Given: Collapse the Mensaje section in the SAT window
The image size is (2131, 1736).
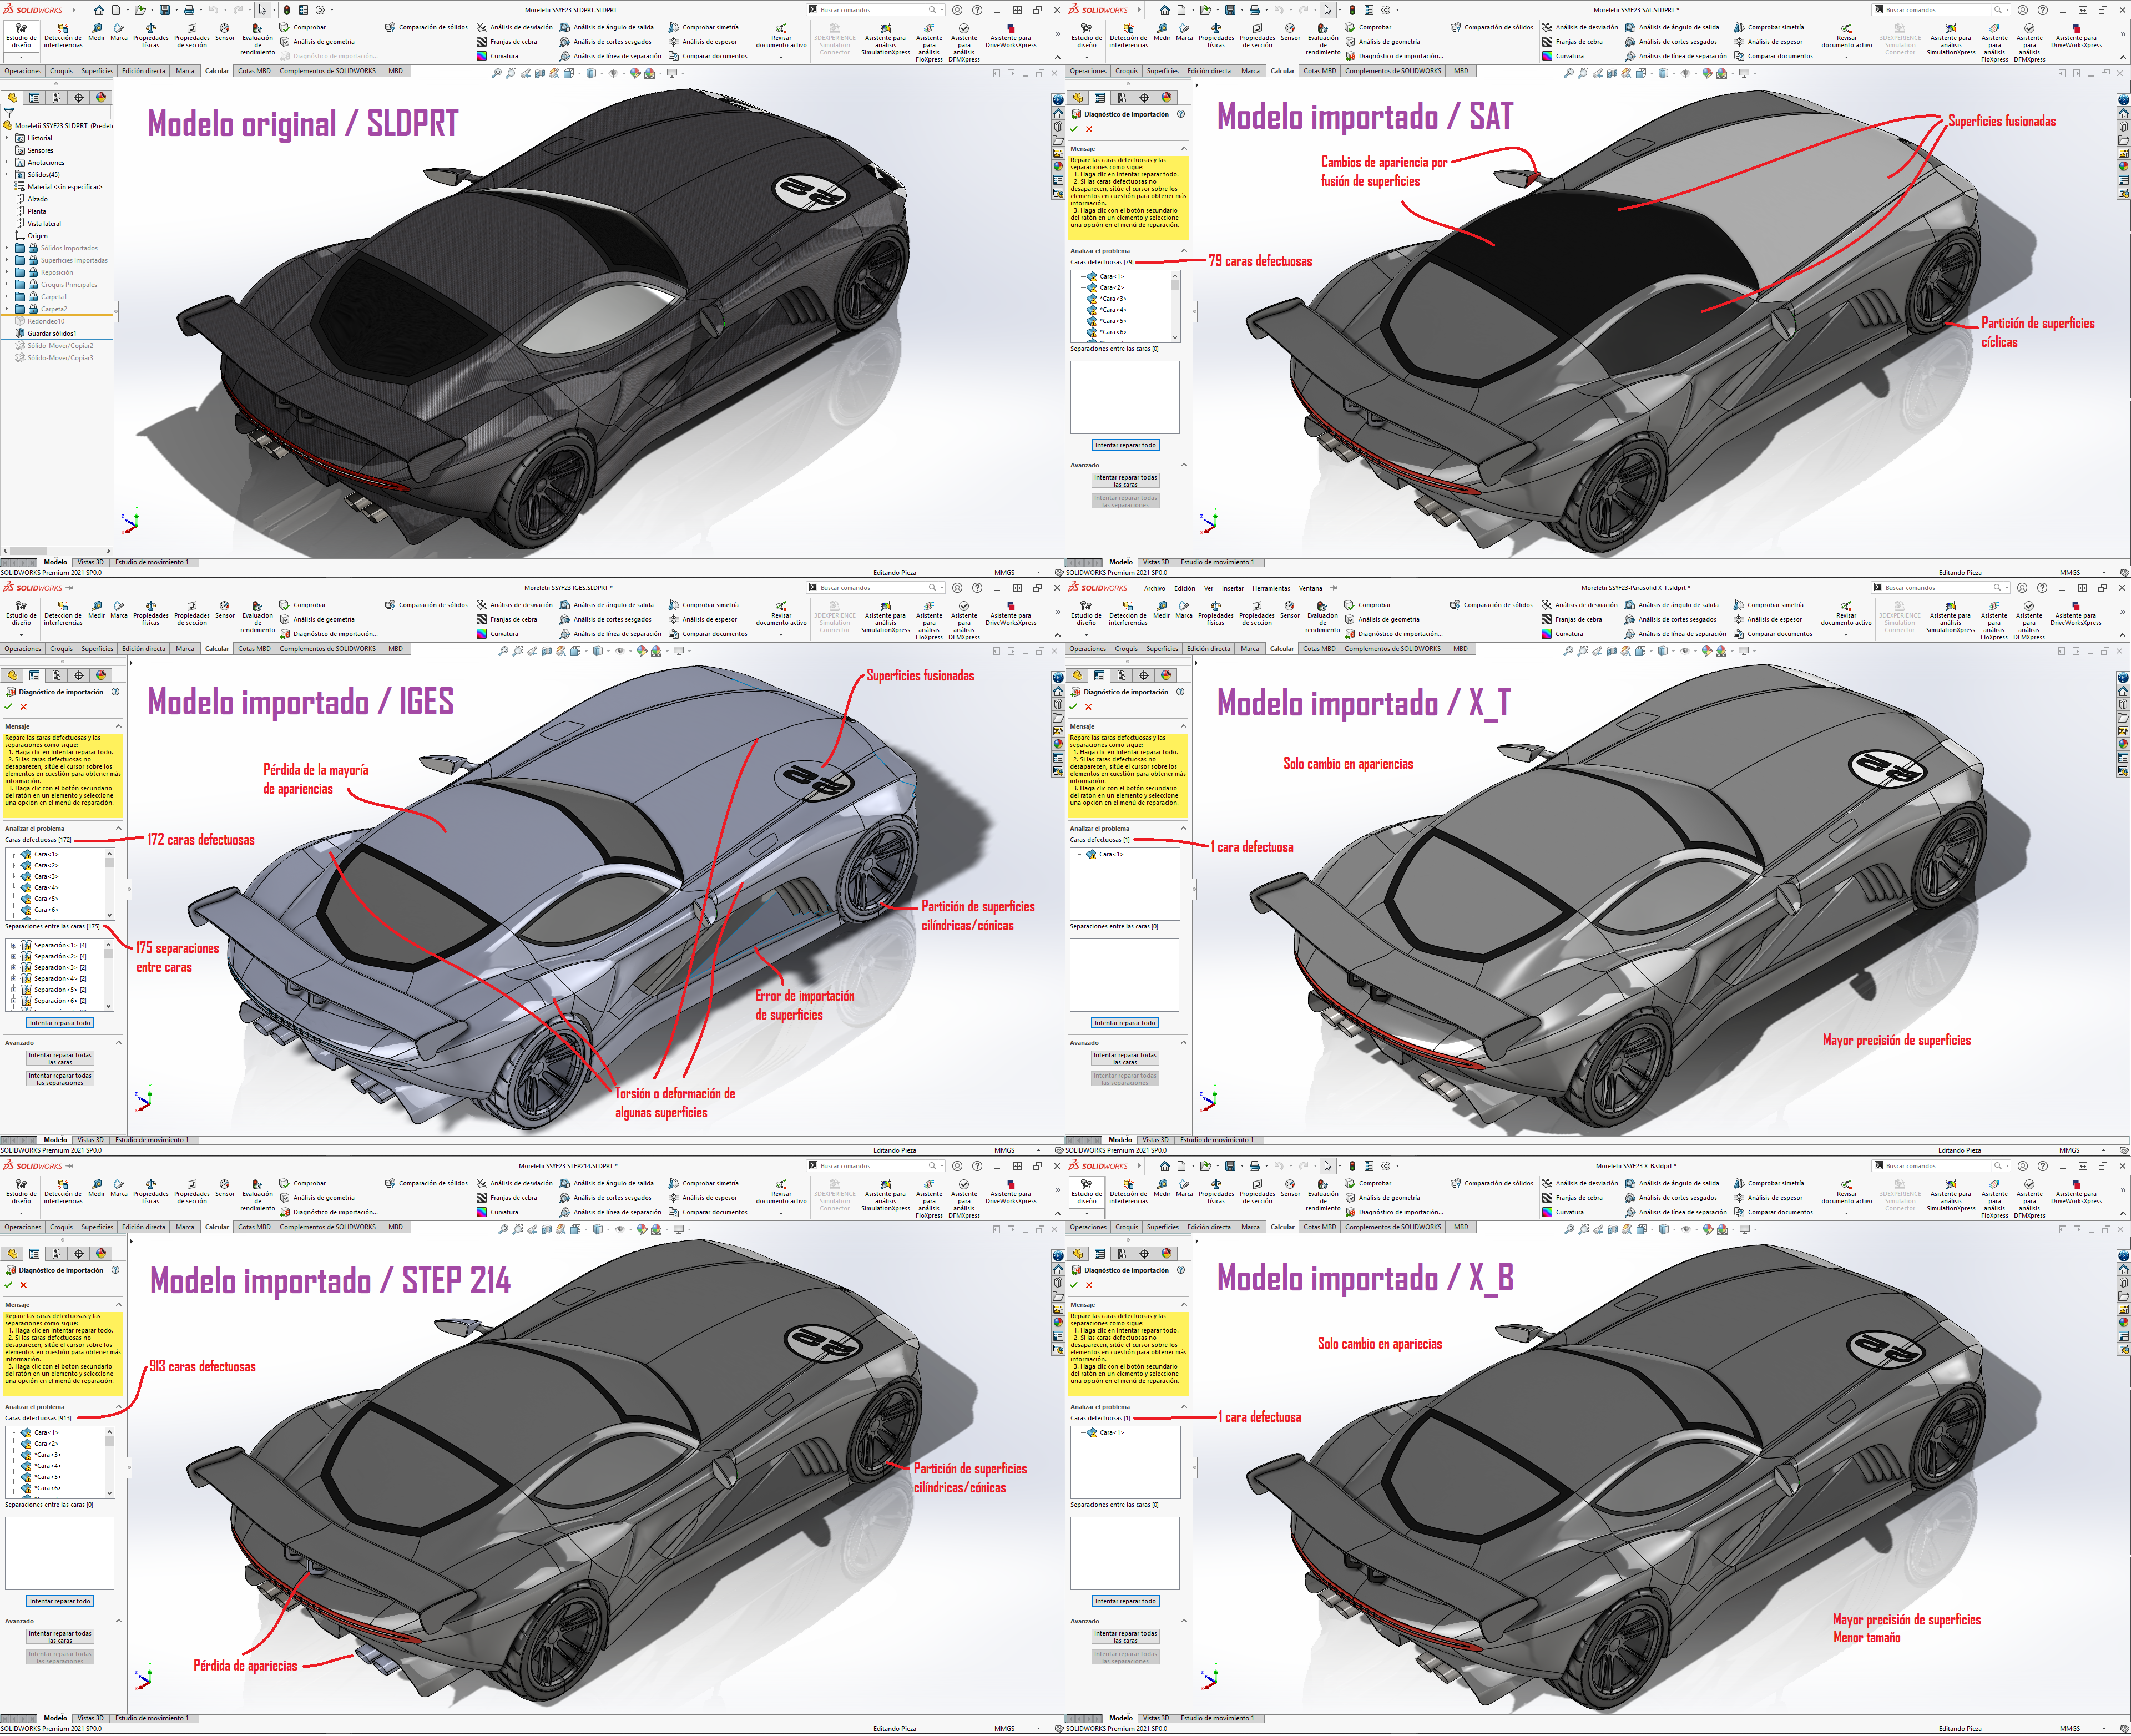Looking at the screenshot, I should tap(1184, 149).
